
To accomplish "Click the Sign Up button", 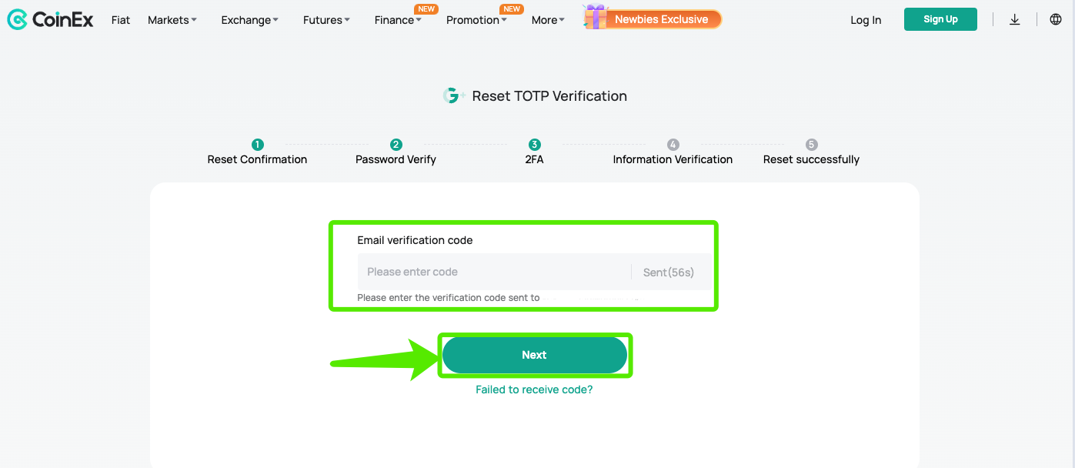I will coord(940,19).
